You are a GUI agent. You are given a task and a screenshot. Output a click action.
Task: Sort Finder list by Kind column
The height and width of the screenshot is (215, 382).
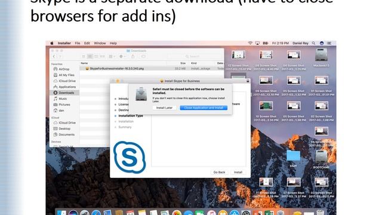pyautogui.click(x=193, y=63)
